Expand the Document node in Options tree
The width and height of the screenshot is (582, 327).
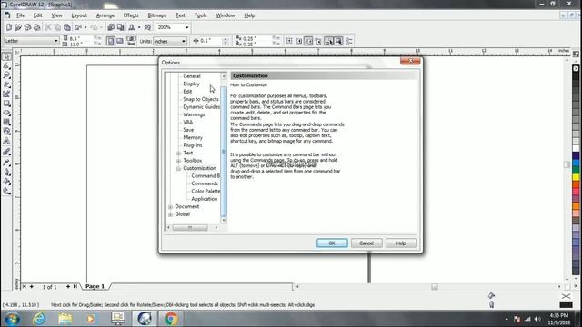tap(170, 207)
